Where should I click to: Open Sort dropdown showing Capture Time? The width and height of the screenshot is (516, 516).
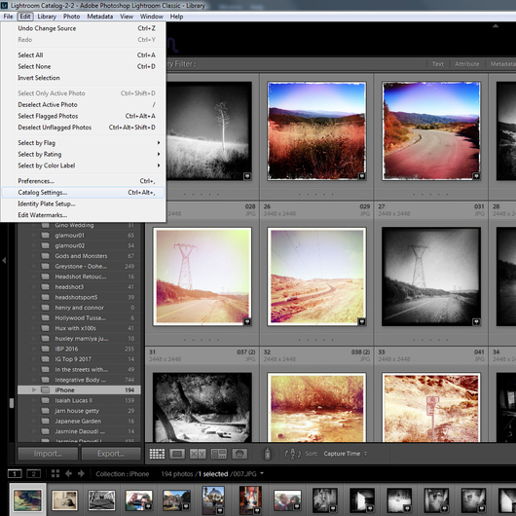[345, 454]
